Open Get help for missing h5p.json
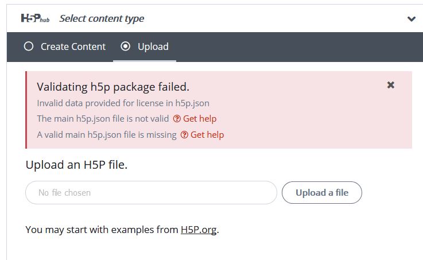 pyautogui.click(x=207, y=134)
